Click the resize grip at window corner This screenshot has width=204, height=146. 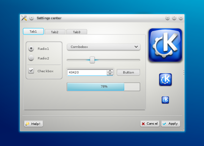(183, 130)
